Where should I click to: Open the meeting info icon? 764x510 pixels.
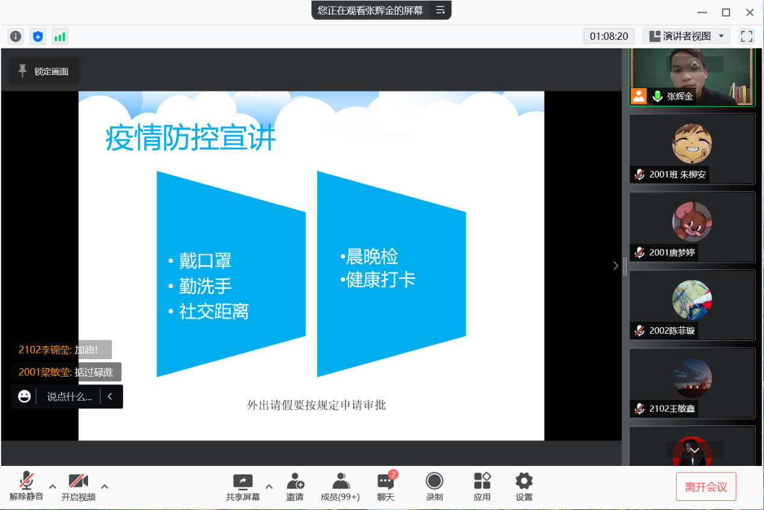(16, 36)
